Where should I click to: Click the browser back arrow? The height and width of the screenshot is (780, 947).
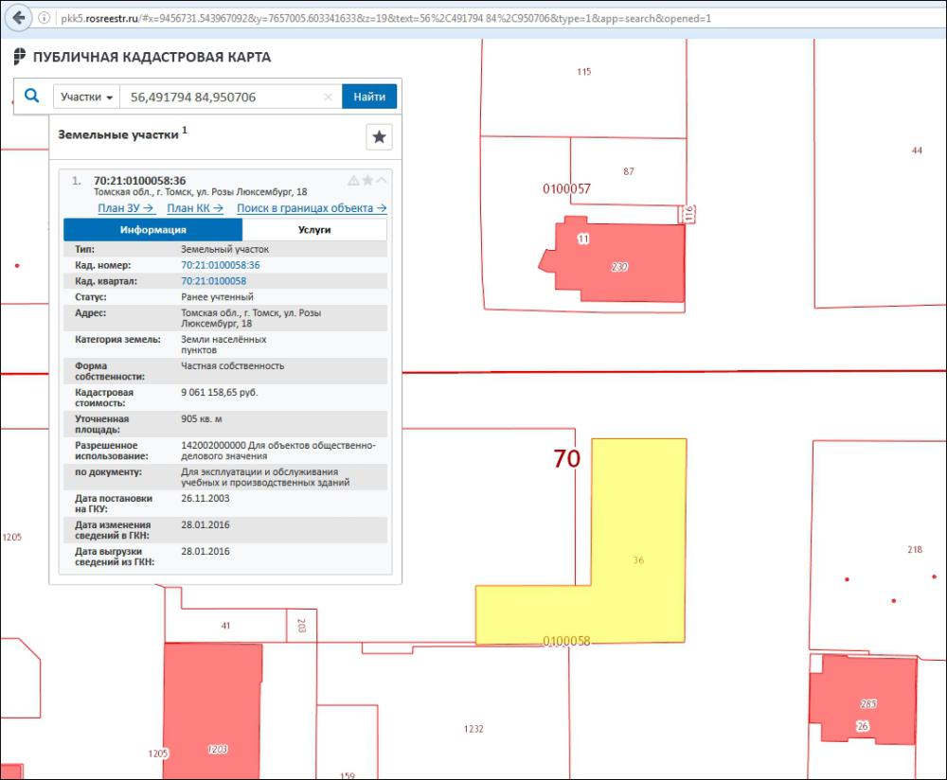pyautogui.click(x=18, y=18)
